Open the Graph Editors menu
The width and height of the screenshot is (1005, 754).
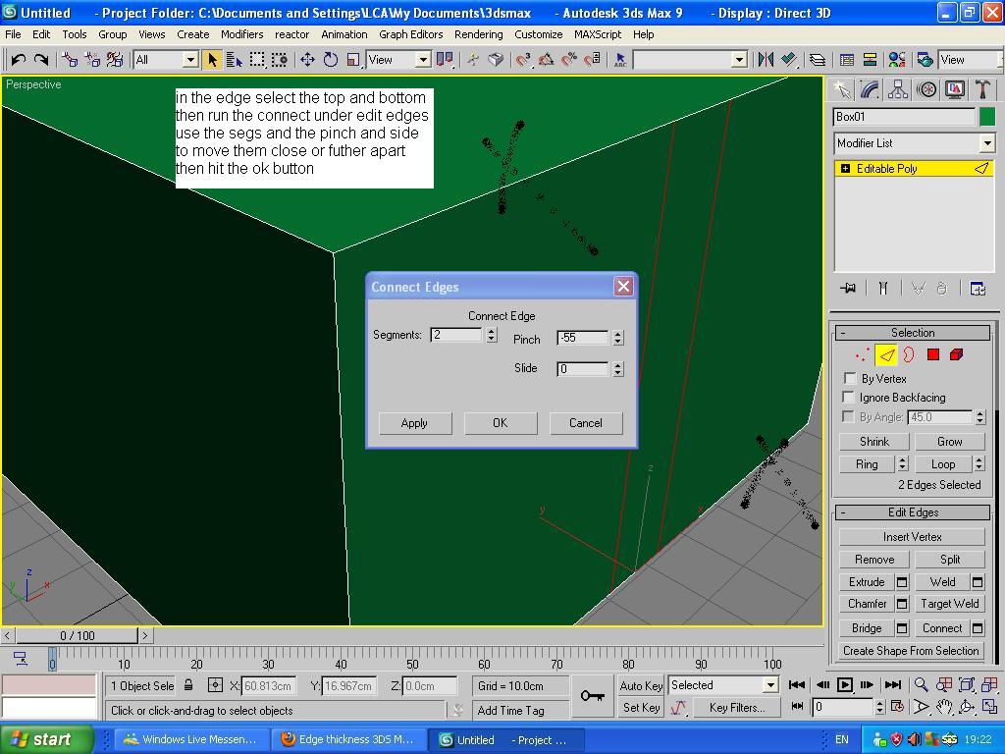click(x=411, y=34)
